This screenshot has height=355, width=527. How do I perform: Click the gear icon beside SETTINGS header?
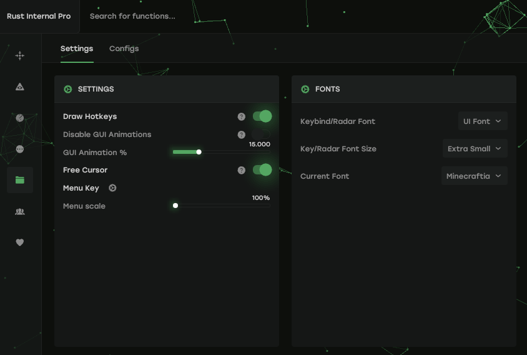click(68, 89)
